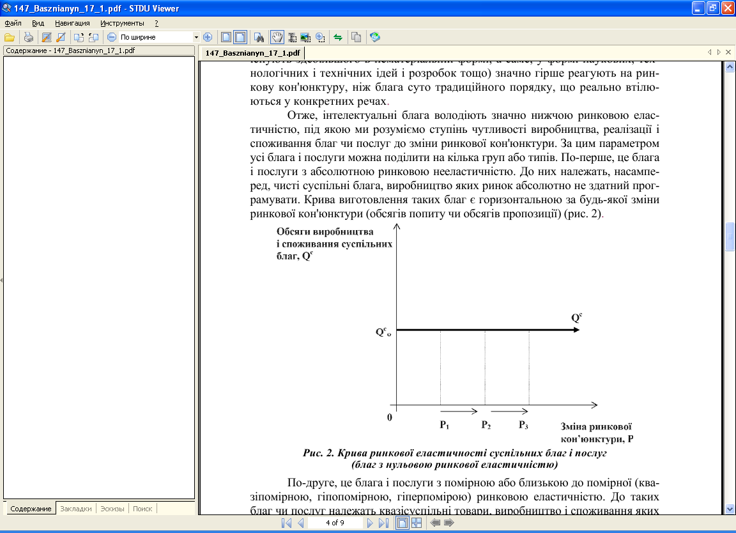
Task: Click the export-to-image icon with pencil and picture
Action: pyautogui.click(x=47, y=37)
